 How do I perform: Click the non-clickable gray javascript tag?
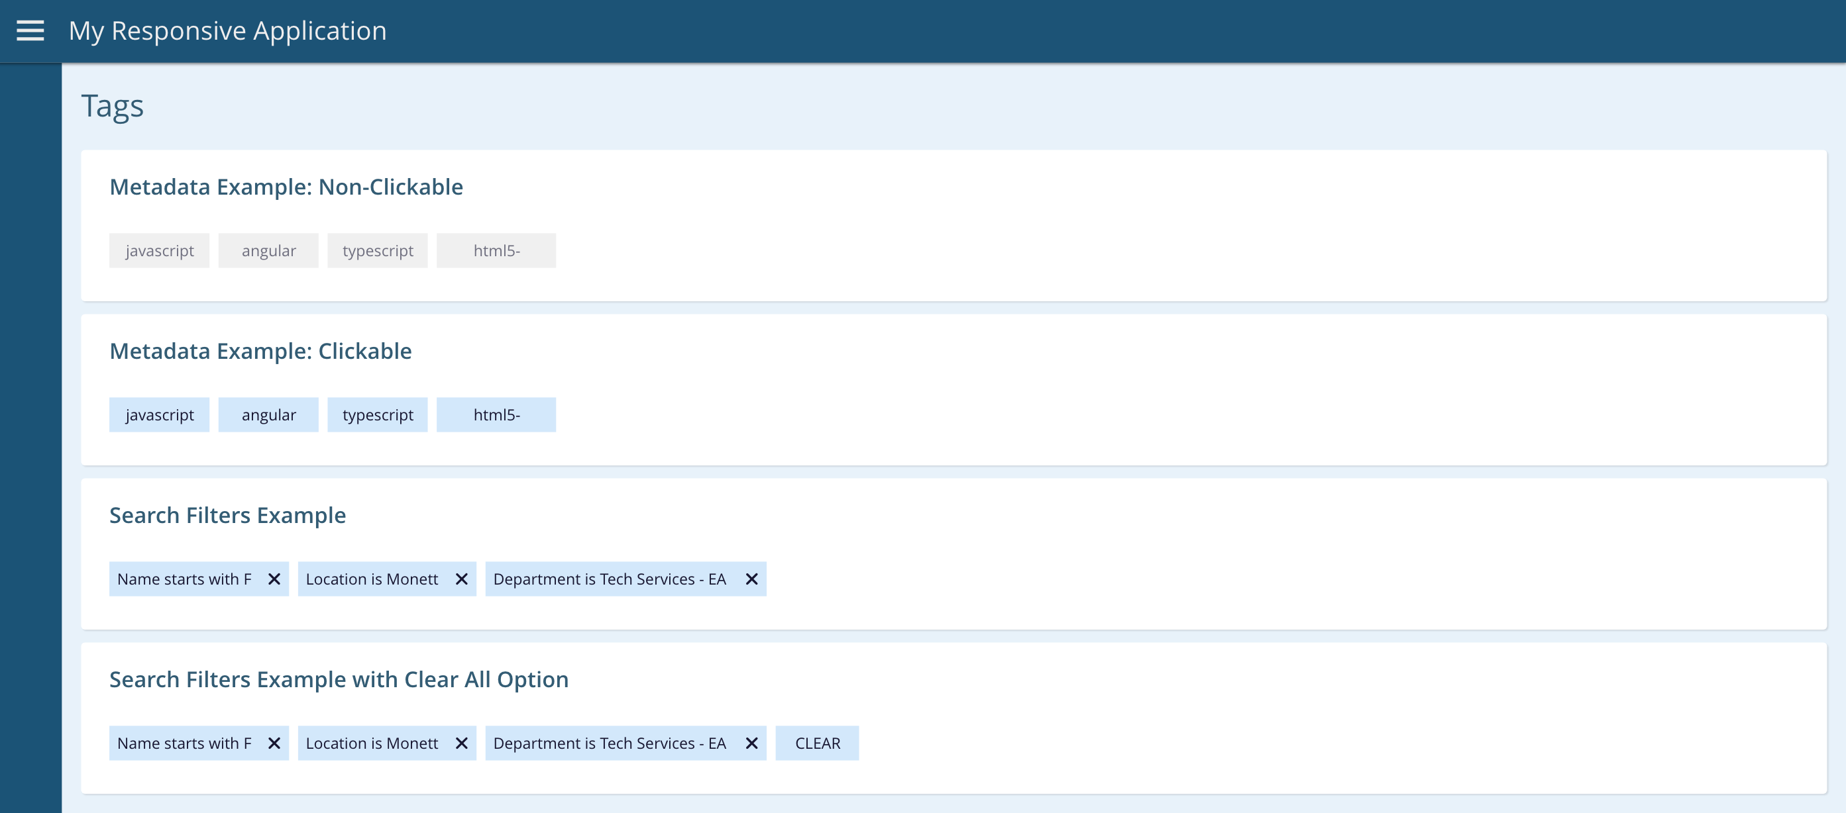coord(159,251)
